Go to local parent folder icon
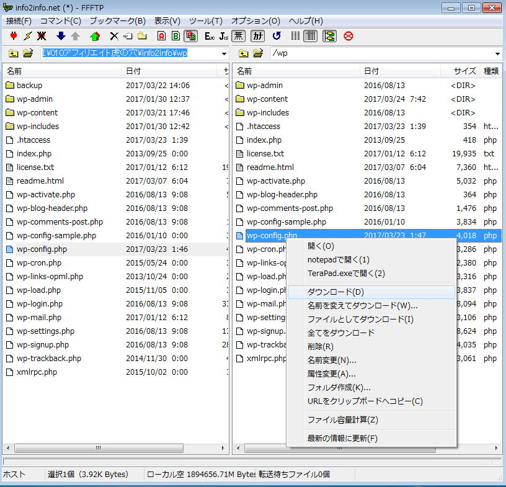Screen dimensions: 506x487 click(13, 53)
